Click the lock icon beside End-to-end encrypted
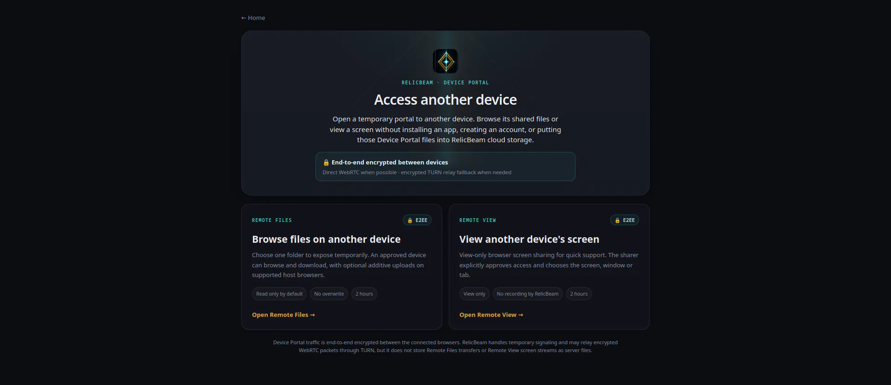Viewport: 891px width, 385px height. pyautogui.click(x=326, y=163)
